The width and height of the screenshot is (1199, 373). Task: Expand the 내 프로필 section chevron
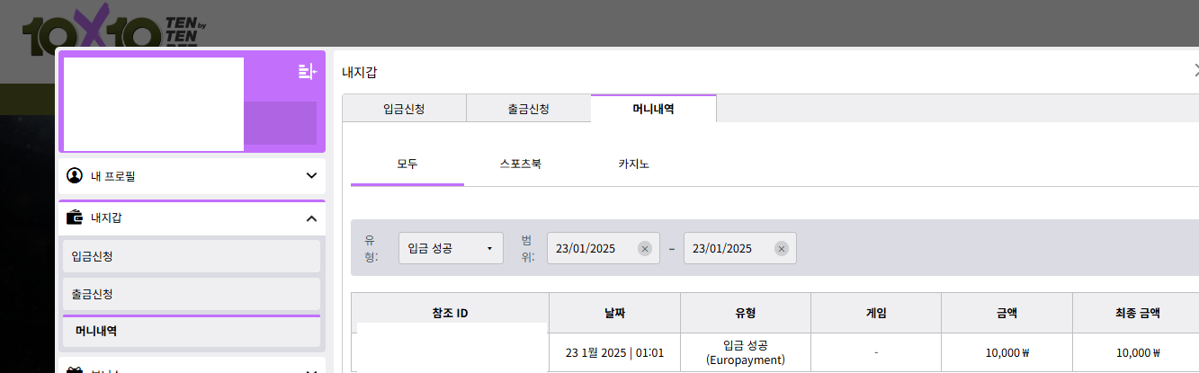[x=311, y=175]
